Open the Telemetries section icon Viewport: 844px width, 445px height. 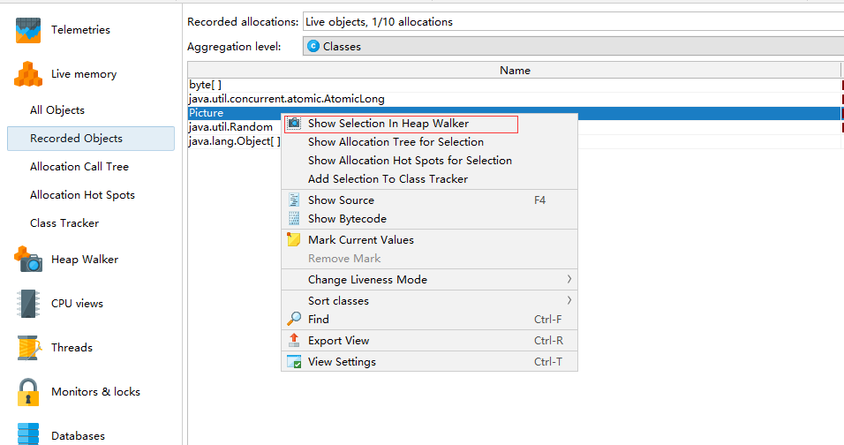pyautogui.click(x=28, y=30)
